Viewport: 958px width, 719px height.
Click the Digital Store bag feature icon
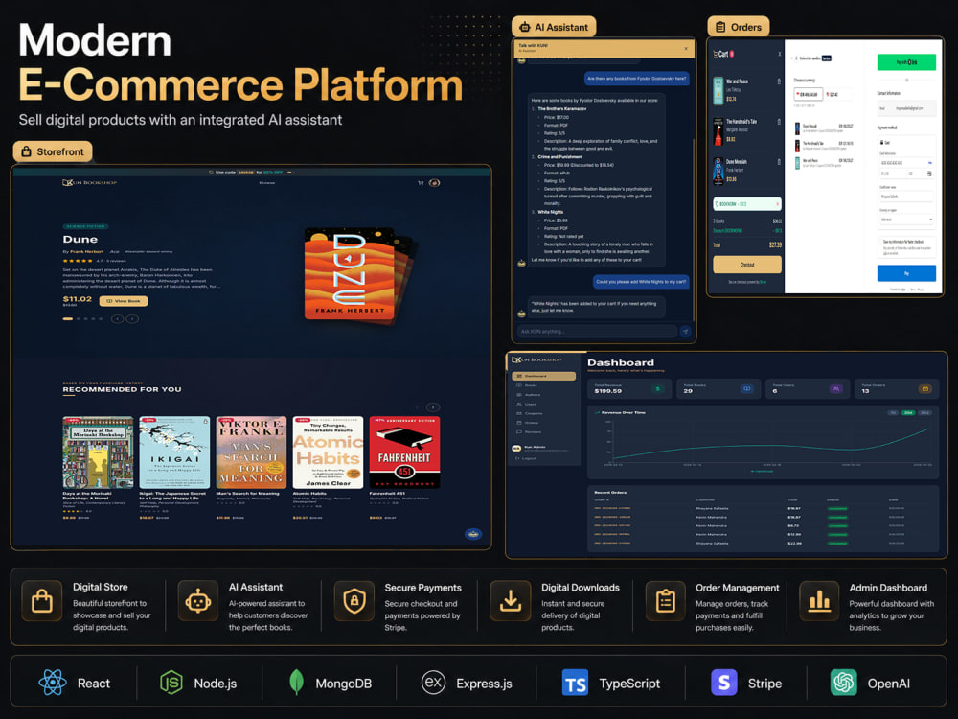coord(41,601)
